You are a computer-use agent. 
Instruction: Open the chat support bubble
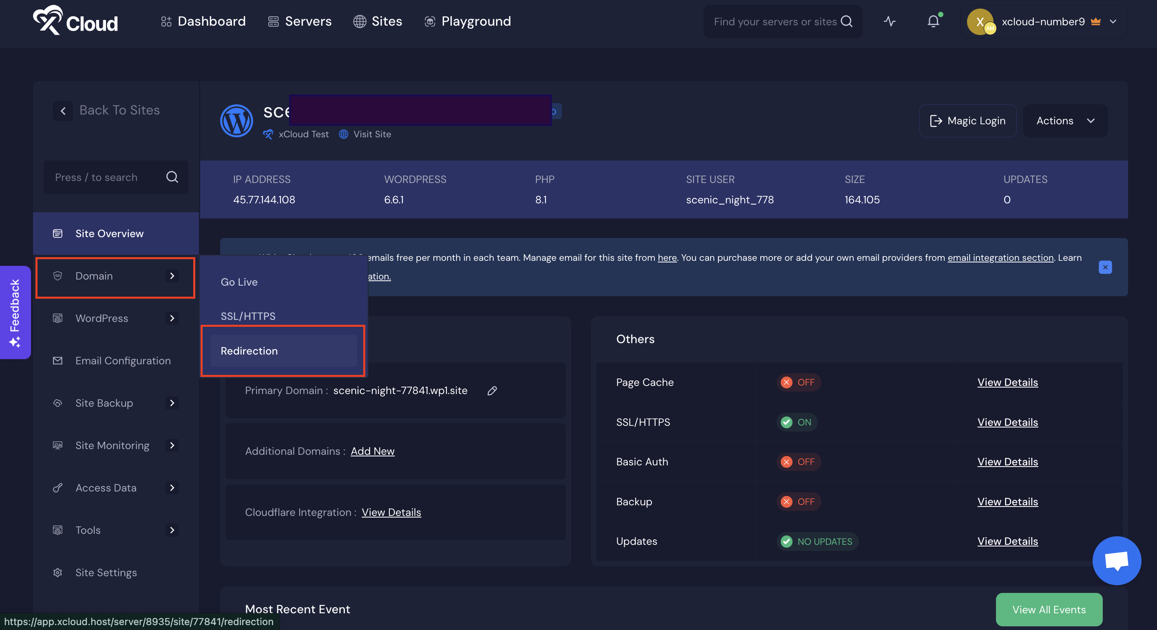pyautogui.click(x=1116, y=560)
